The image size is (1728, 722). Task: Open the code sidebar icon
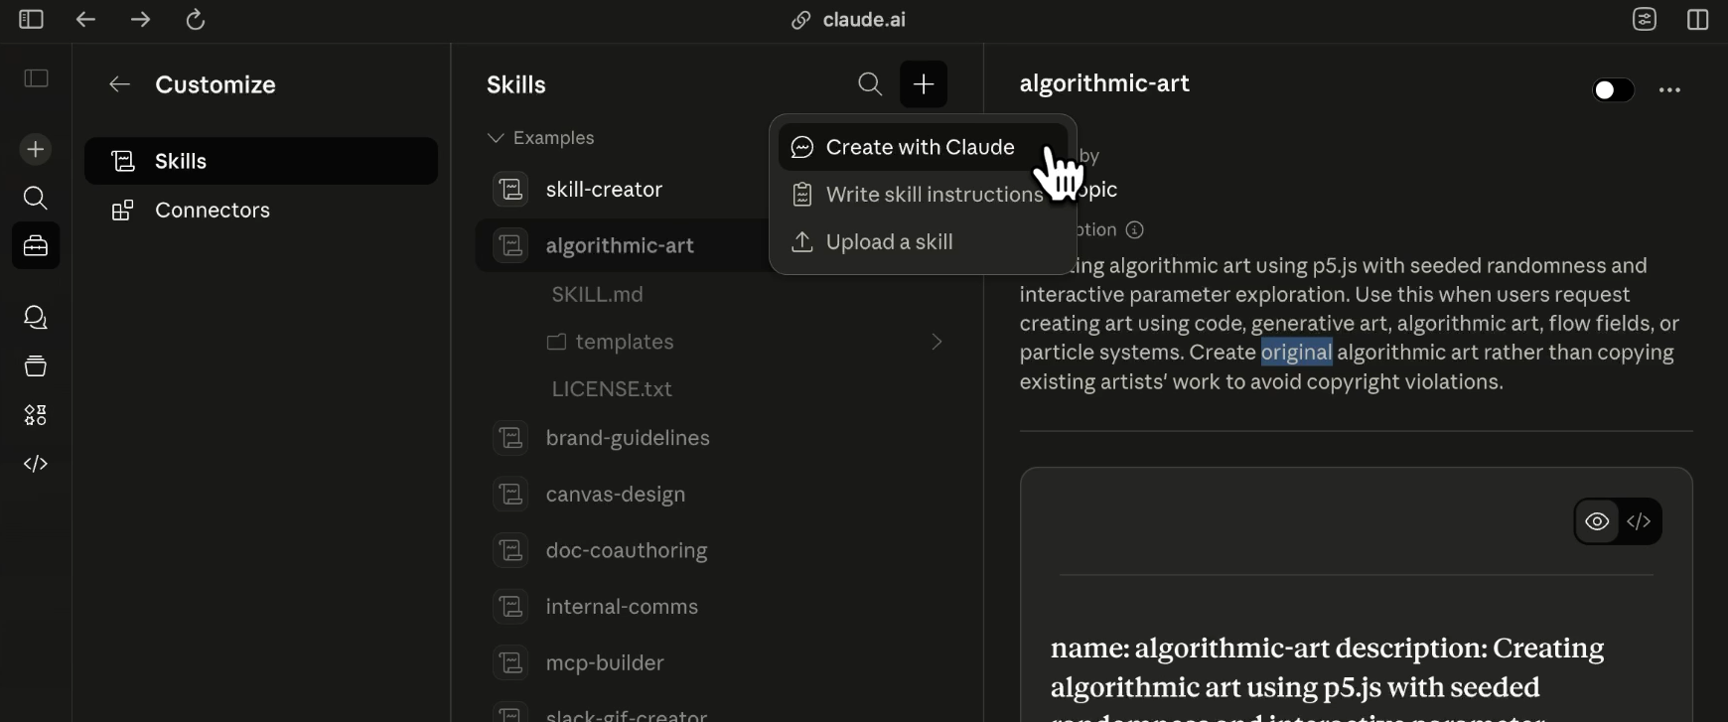click(x=36, y=464)
